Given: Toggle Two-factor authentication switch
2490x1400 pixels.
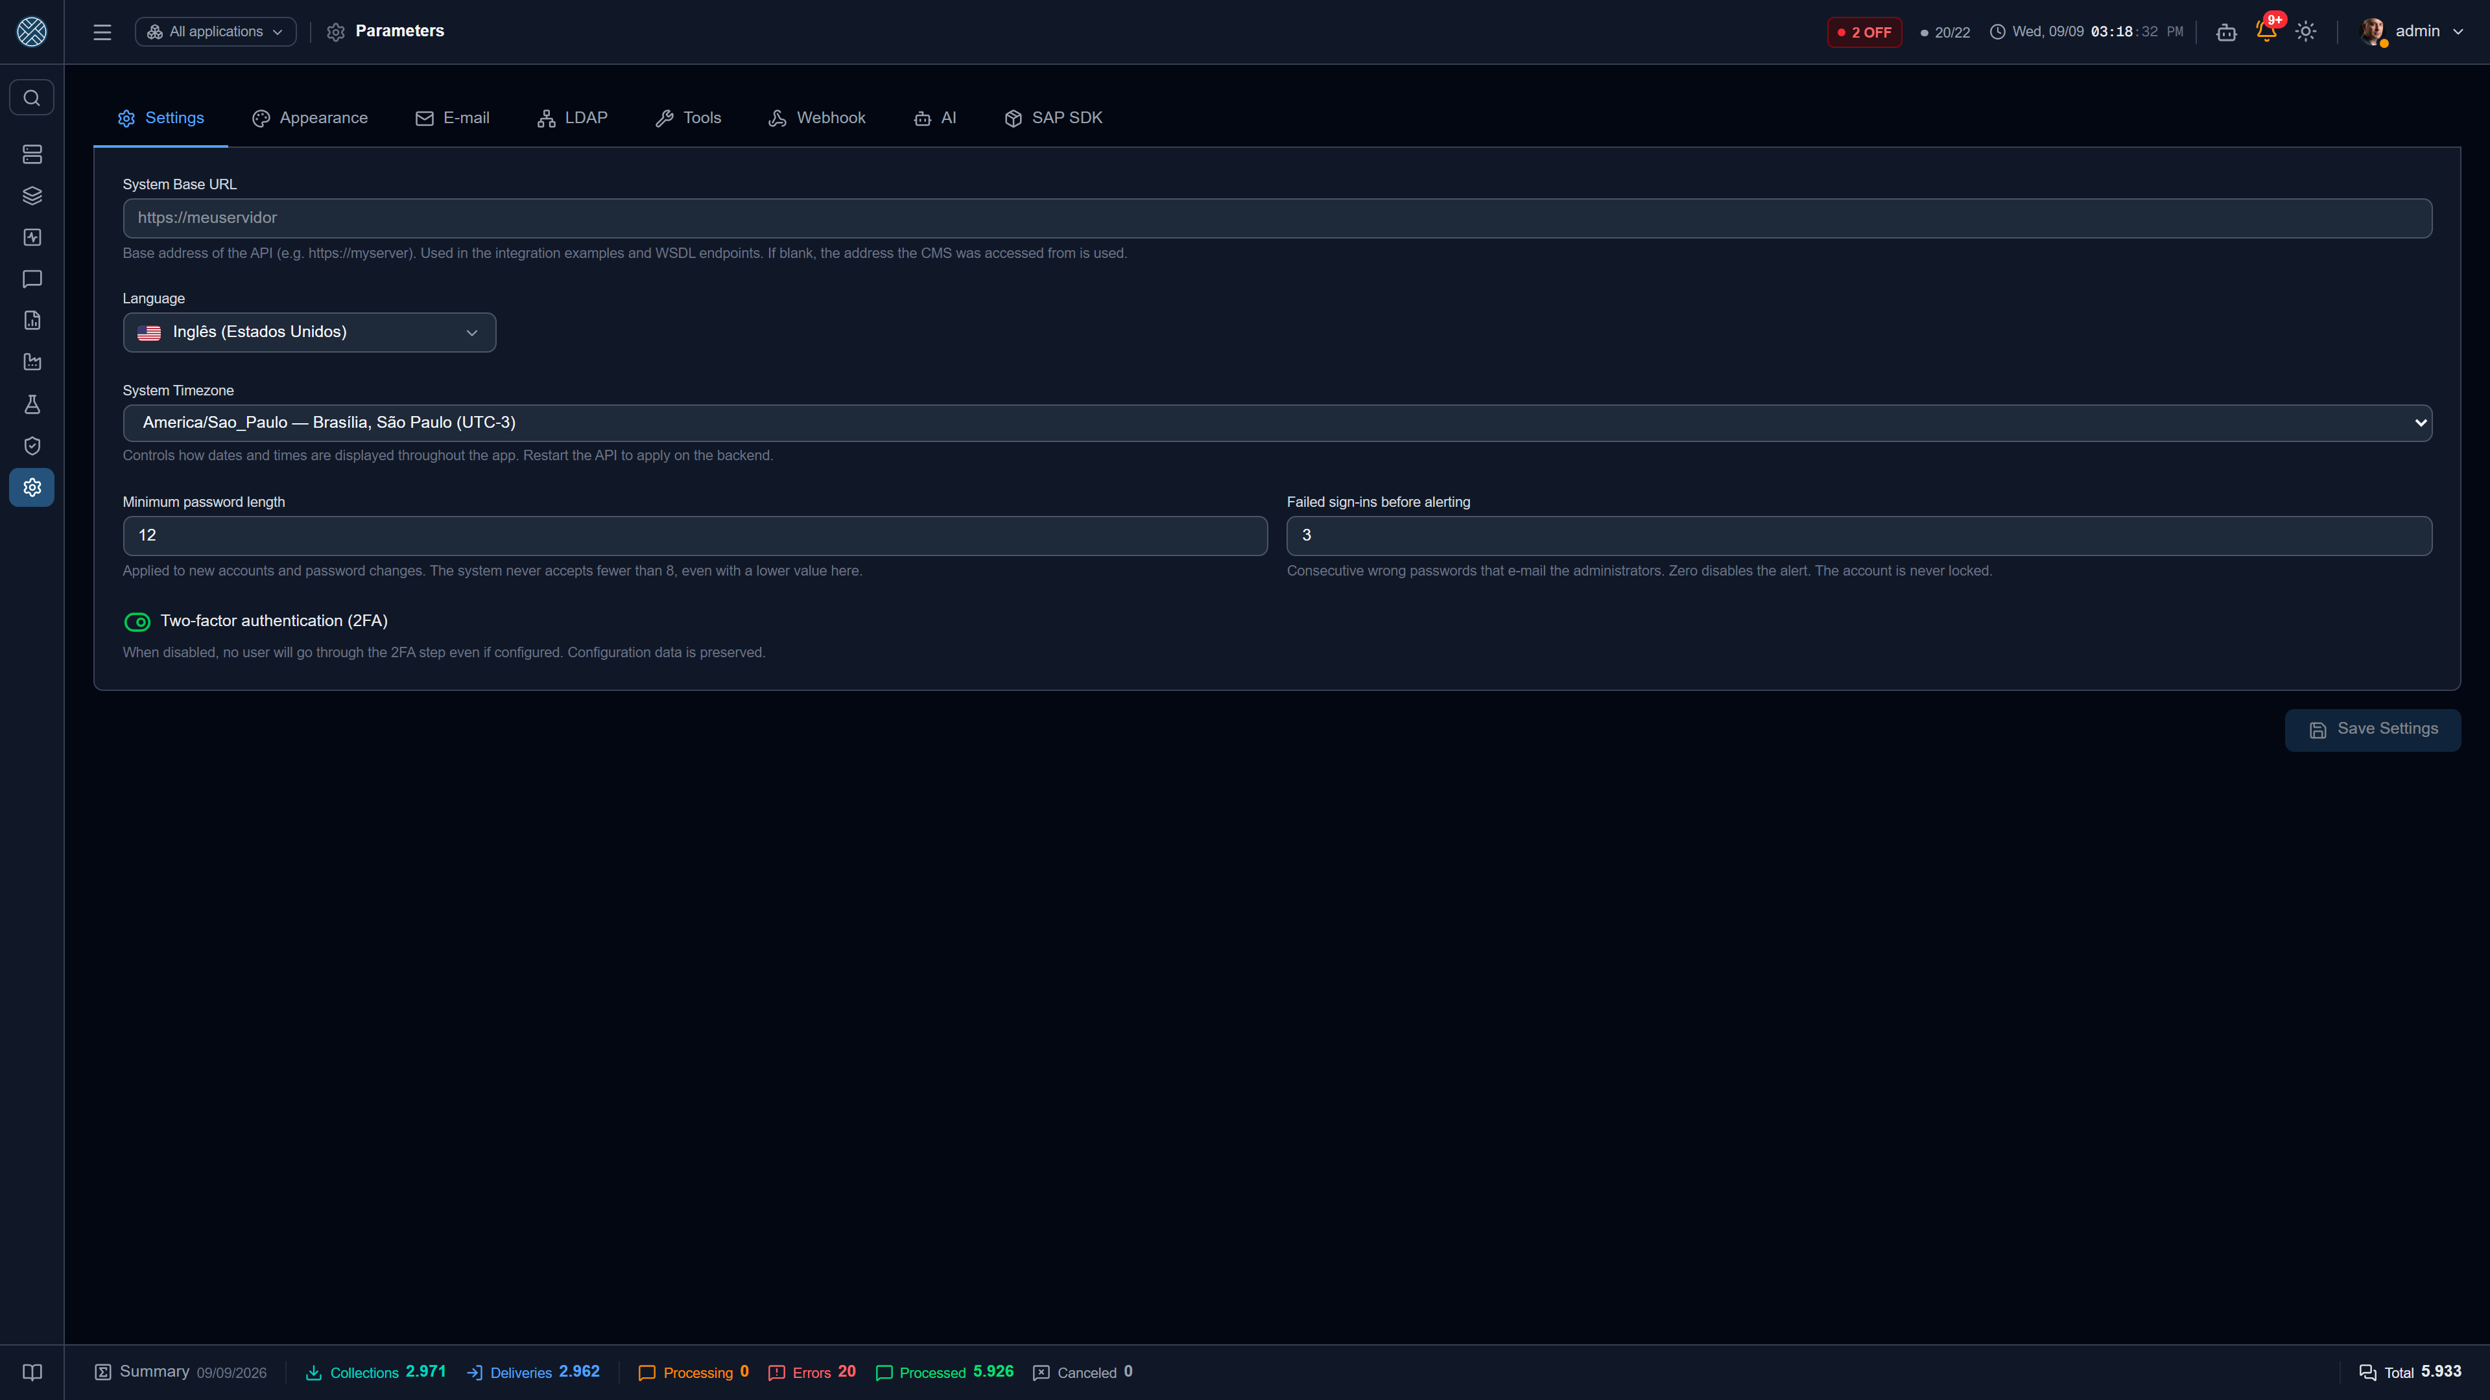Looking at the screenshot, I should click(137, 622).
